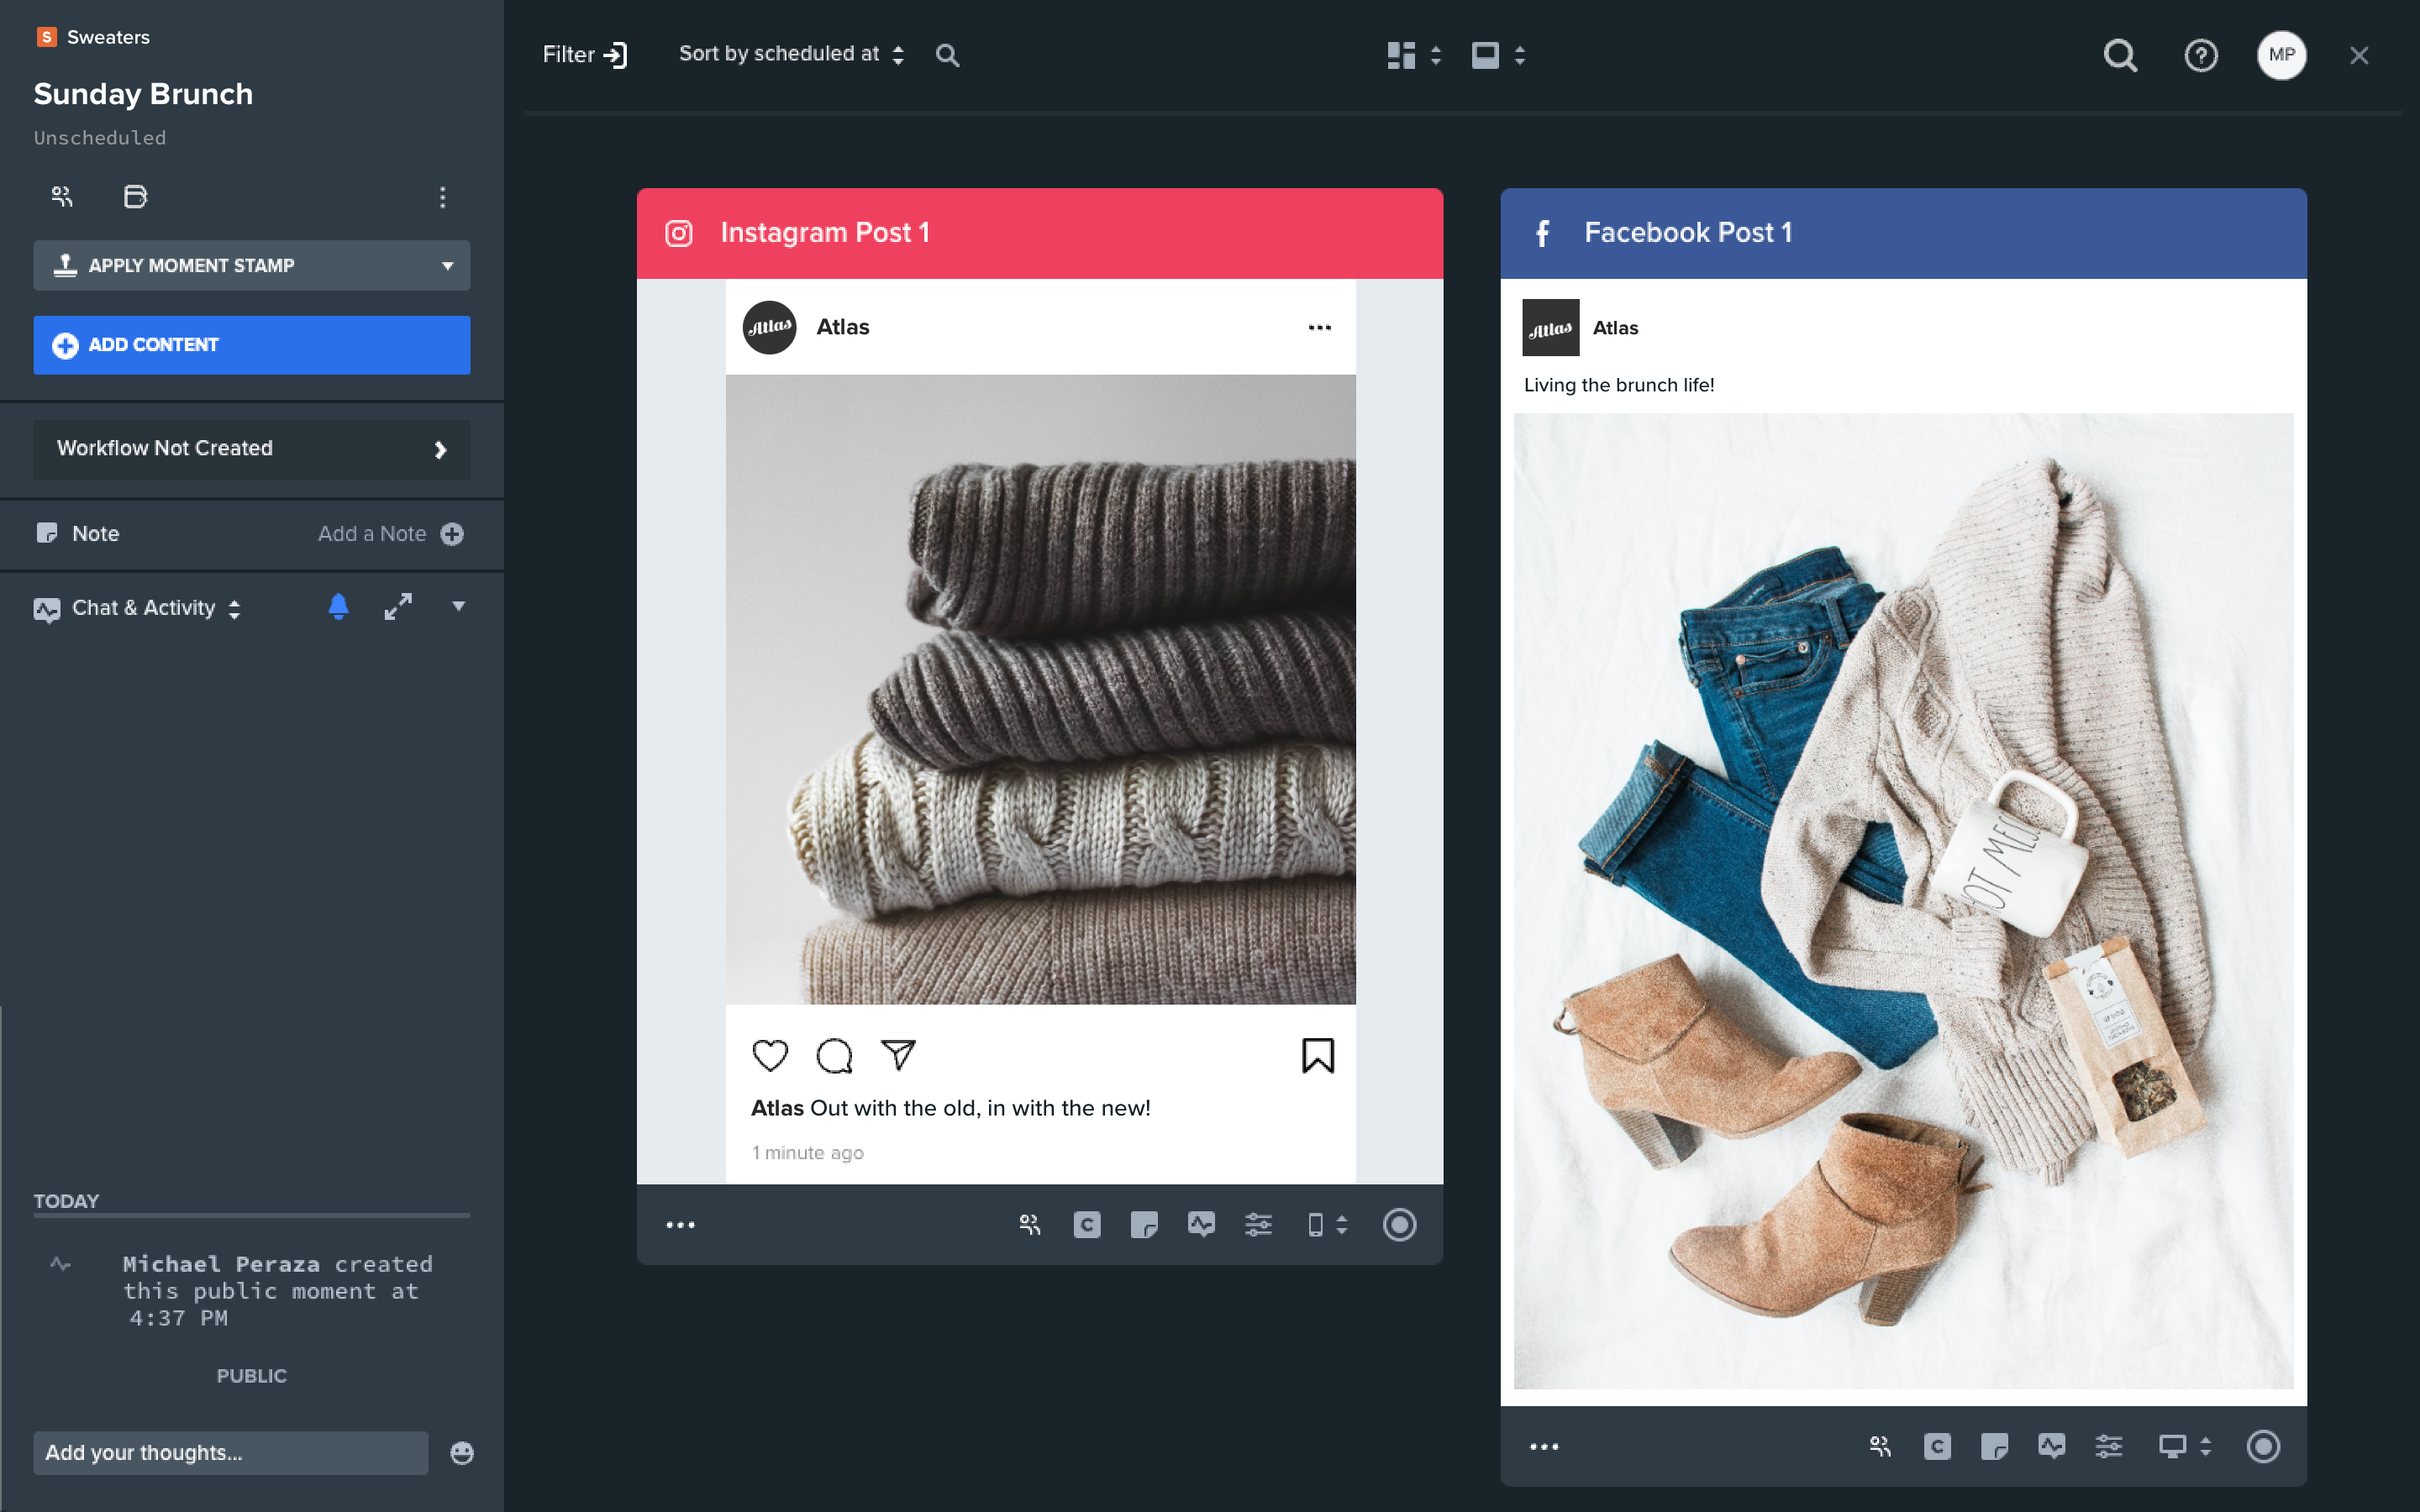The image size is (2420, 1512).
Task: Click the share/send icon on Instagram Post 1
Action: pyautogui.click(x=899, y=1054)
